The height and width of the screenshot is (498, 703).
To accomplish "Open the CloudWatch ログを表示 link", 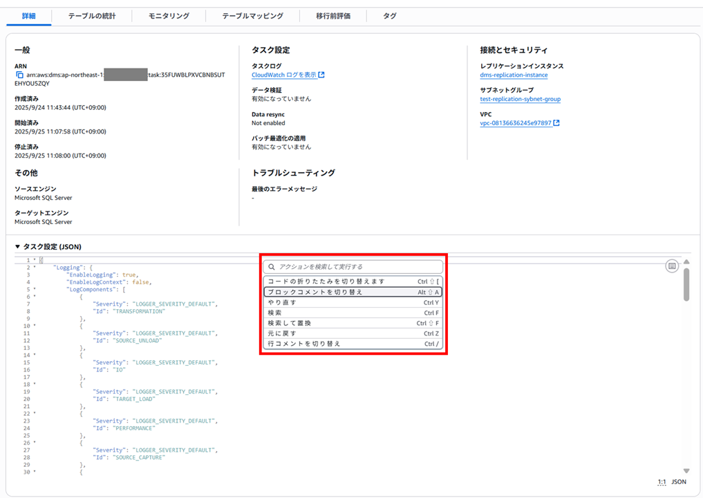I will (284, 75).
